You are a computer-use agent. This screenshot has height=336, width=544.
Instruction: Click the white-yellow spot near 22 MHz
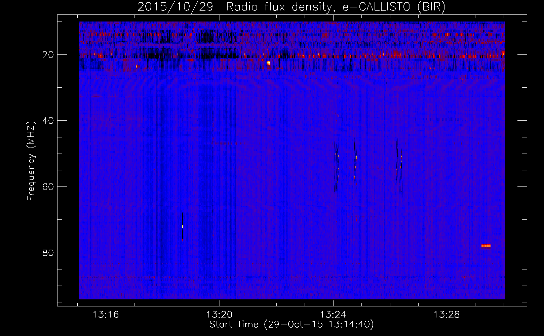tap(268, 63)
